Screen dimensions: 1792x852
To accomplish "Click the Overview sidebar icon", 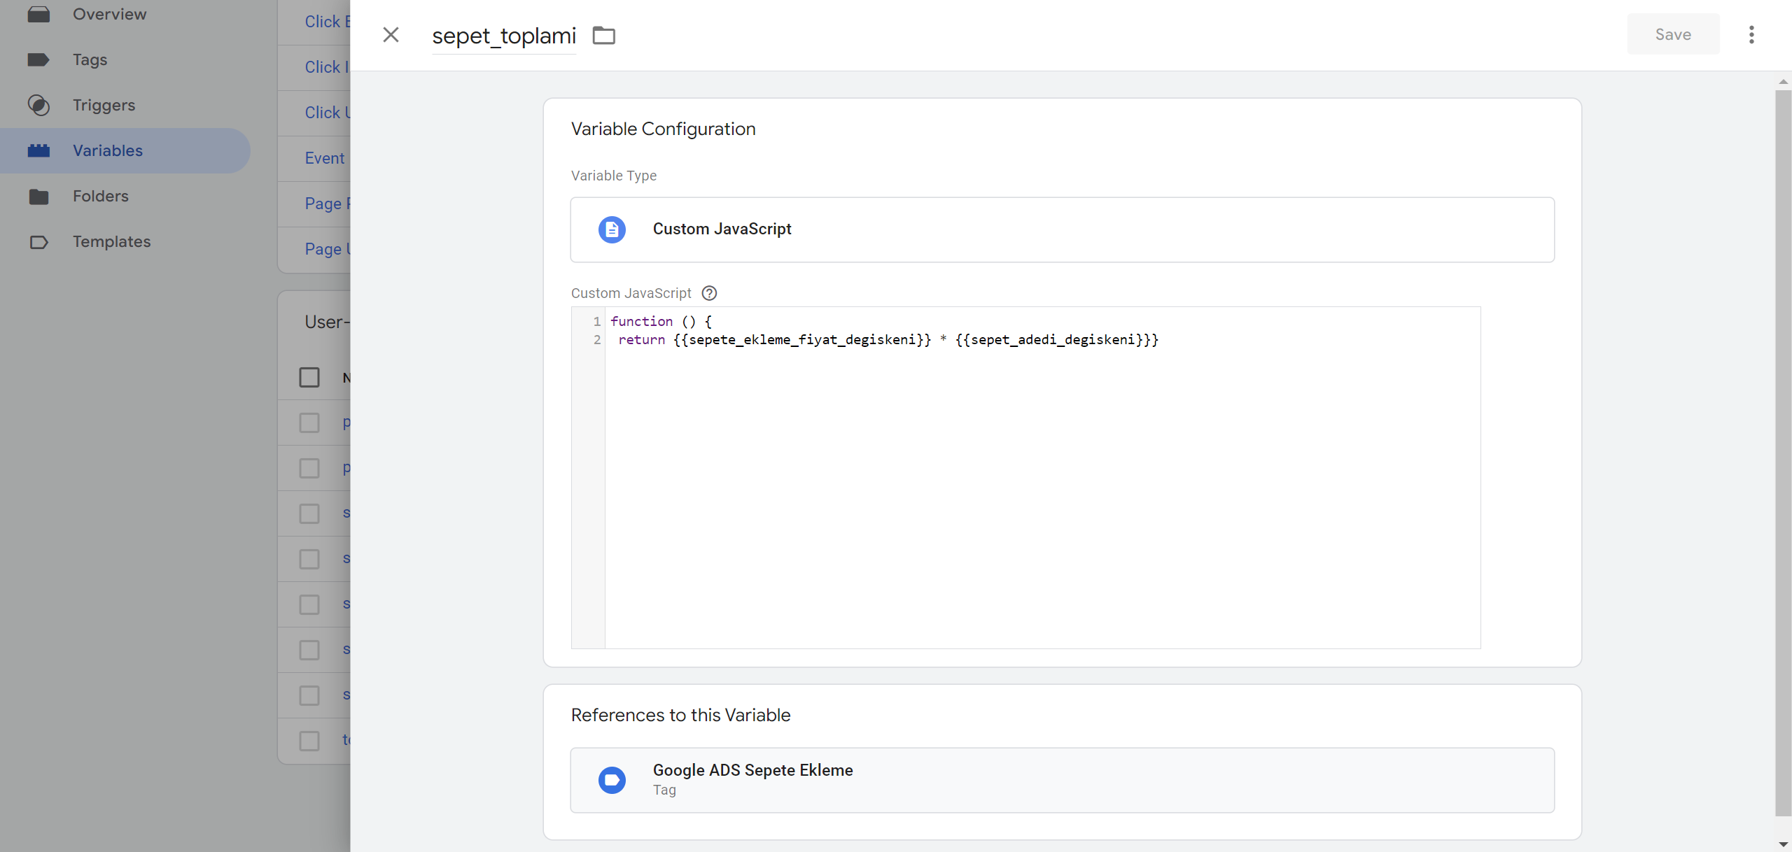I will 38,14.
